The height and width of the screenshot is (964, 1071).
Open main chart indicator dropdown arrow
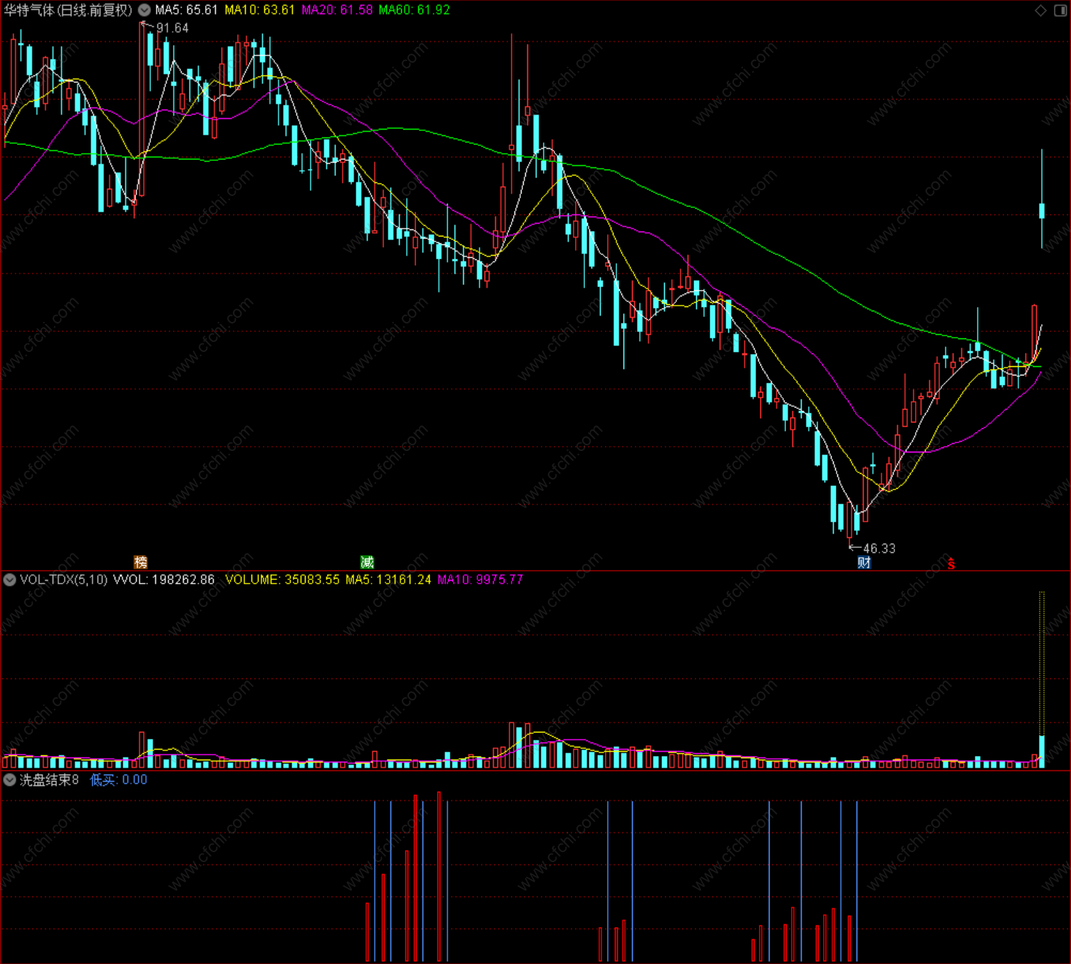pos(144,10)
